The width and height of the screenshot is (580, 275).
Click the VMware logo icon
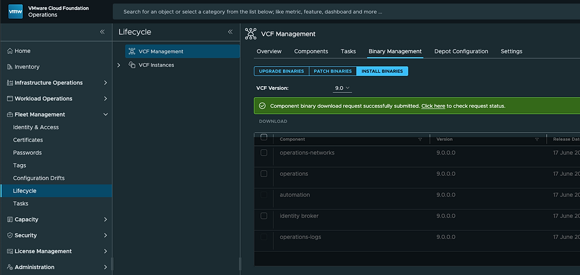(15, 11)
